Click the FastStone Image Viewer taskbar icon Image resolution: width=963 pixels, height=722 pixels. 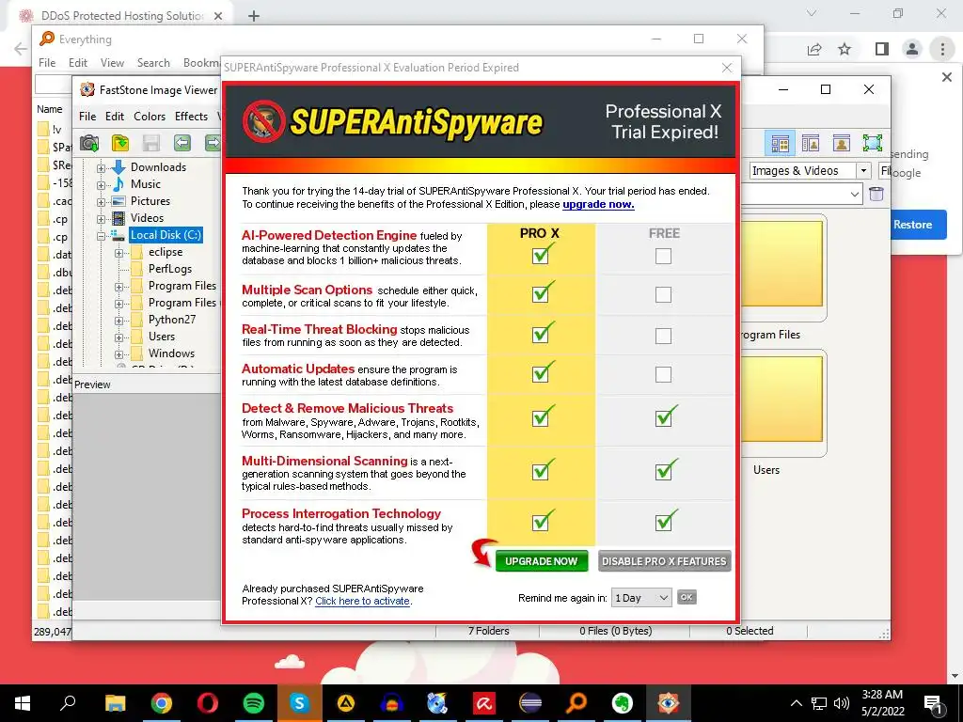[x=669, y=702]
